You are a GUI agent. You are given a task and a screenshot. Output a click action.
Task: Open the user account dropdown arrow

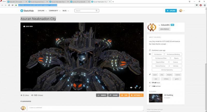(184, 11)
